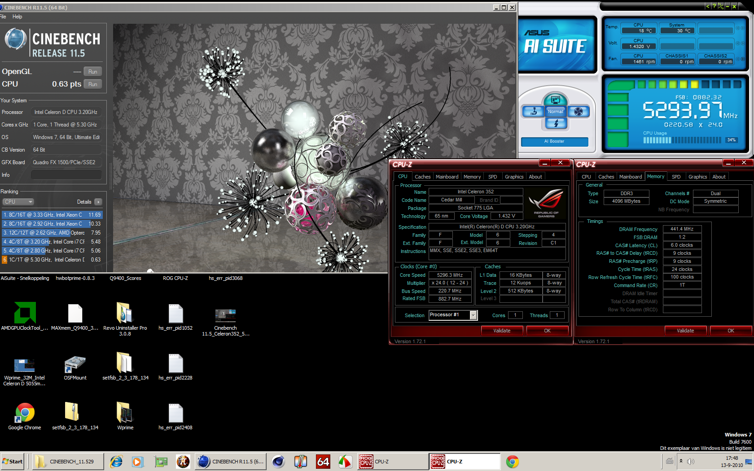The width and height of the screenshot is (754, 471).
Task: Select ranking row '12C/12T @ 2.62 GHz, AMD Opteron'
Action: [x=52, y=233]
